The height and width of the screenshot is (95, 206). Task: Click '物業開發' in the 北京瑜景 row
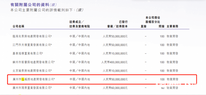pyautogui.click(x=172, y=71)
